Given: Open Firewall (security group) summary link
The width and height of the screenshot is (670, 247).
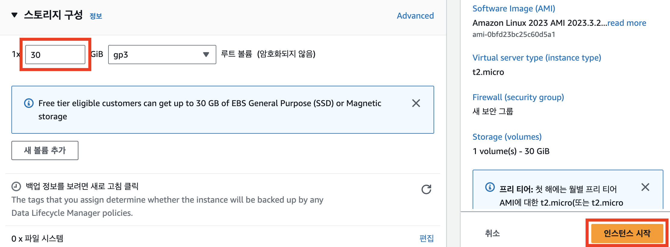Looking at the screenshot, I should pyautogui.click(x=518, y=97).
